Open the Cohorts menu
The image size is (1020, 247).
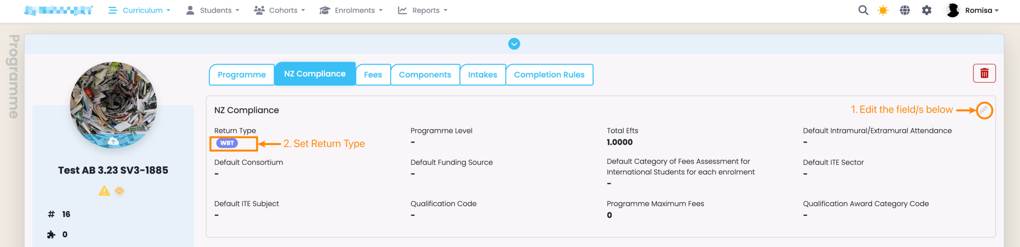coord(280,10)
